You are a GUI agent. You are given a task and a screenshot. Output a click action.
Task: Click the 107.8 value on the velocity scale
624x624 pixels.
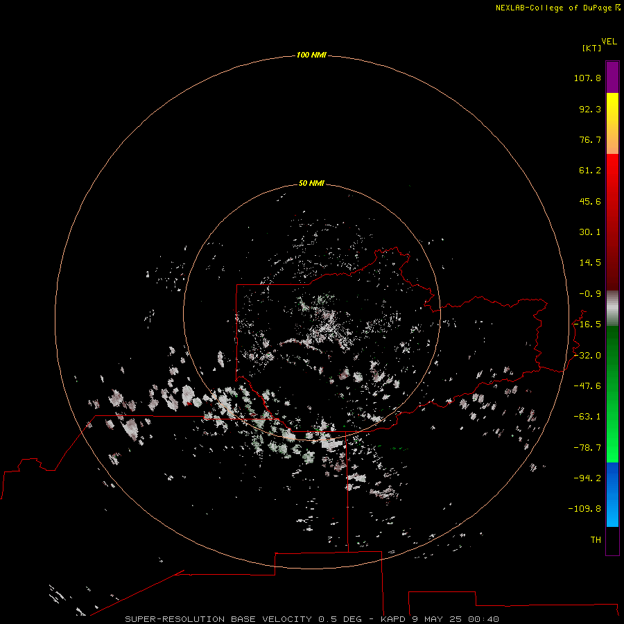click(587, 78)
